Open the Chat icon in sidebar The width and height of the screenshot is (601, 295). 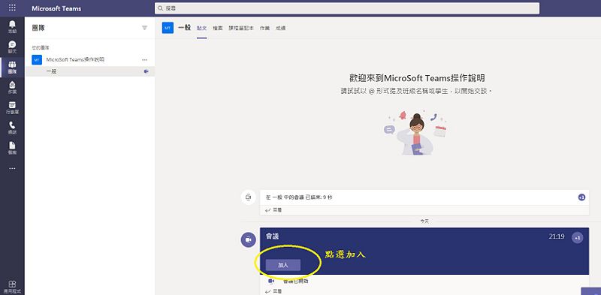point(12,47)
